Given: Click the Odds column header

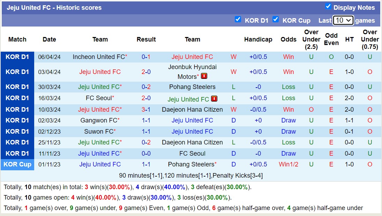Looking at the screenshot, I should [x=289, y=39].
